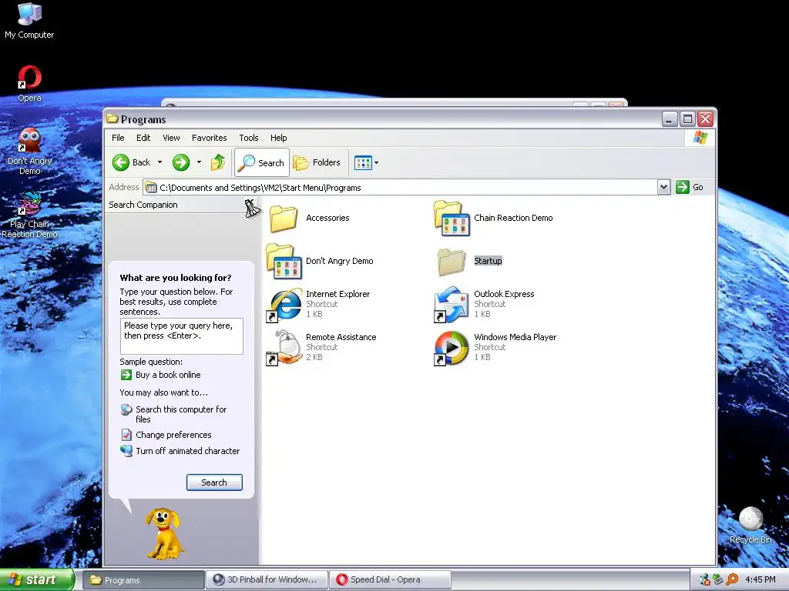Click the green Back arrow icon
Screen dimensions: 789x591
pyautogui.click(x=121, y=162)
